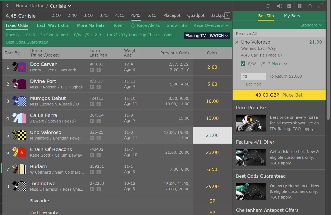331x215 pixels.
Task: Switch to the 4.15 race tab
Action: point(120,15)
